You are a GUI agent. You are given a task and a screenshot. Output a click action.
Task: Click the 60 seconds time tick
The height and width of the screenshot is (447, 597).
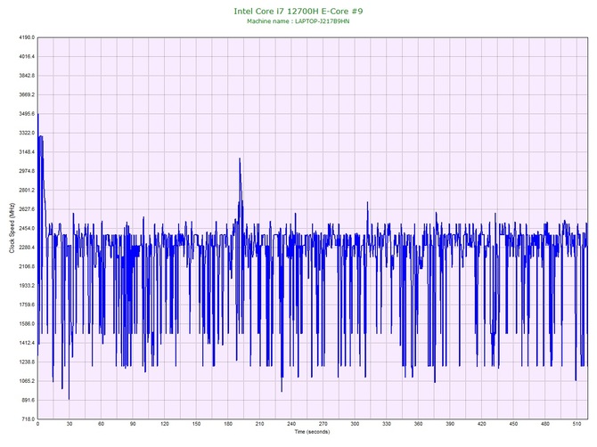pos(101,424)
